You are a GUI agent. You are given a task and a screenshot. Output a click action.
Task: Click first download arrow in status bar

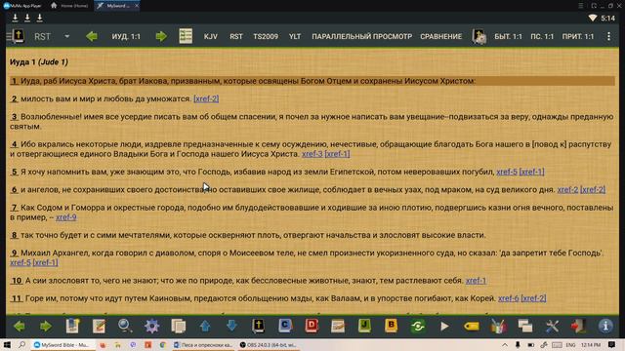coord(15,18)
